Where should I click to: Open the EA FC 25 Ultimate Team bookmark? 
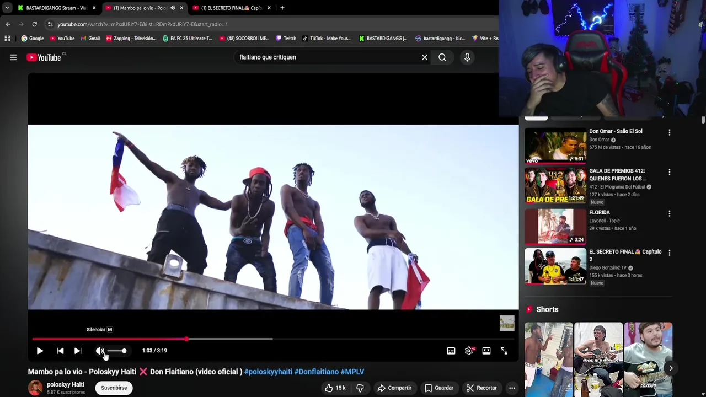[x=188, y=38]
